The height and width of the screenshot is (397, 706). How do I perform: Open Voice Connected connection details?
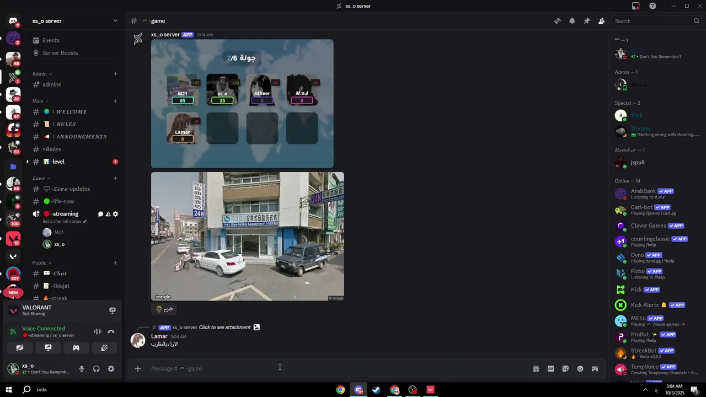coord(44,329)
